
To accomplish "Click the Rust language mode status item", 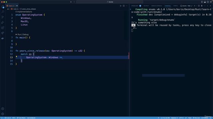I will coord(190,118).
